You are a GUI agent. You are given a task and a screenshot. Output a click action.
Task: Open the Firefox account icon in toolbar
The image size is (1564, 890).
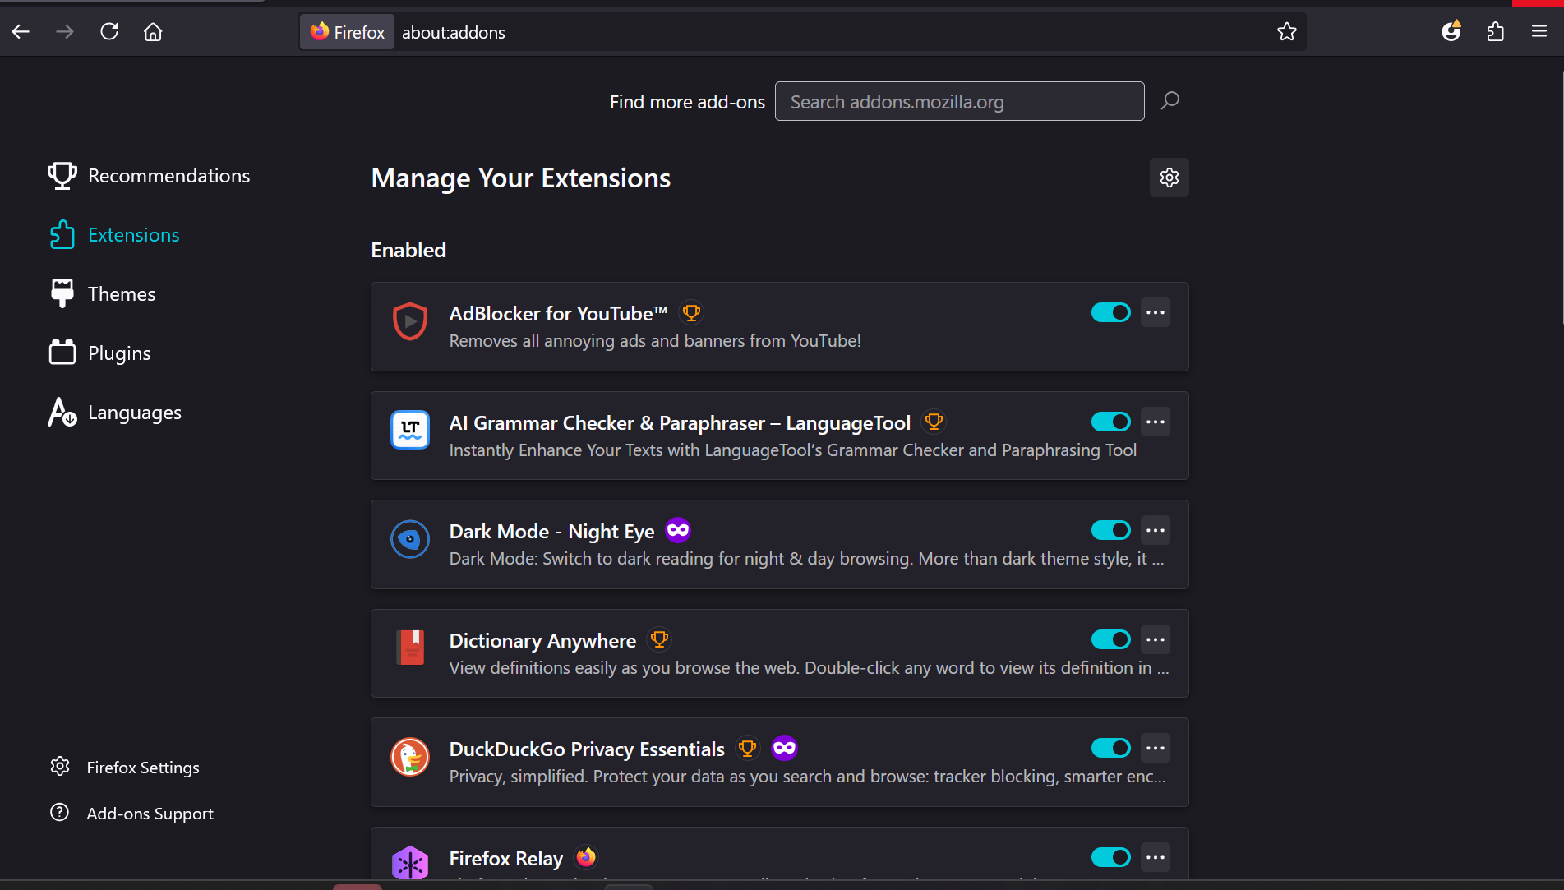click(1451, 32)
